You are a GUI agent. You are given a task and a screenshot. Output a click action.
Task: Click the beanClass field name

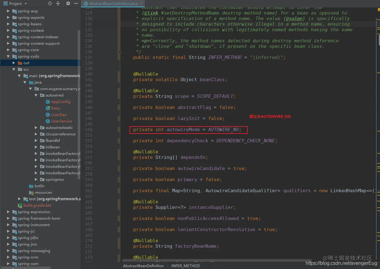point(212,80)
